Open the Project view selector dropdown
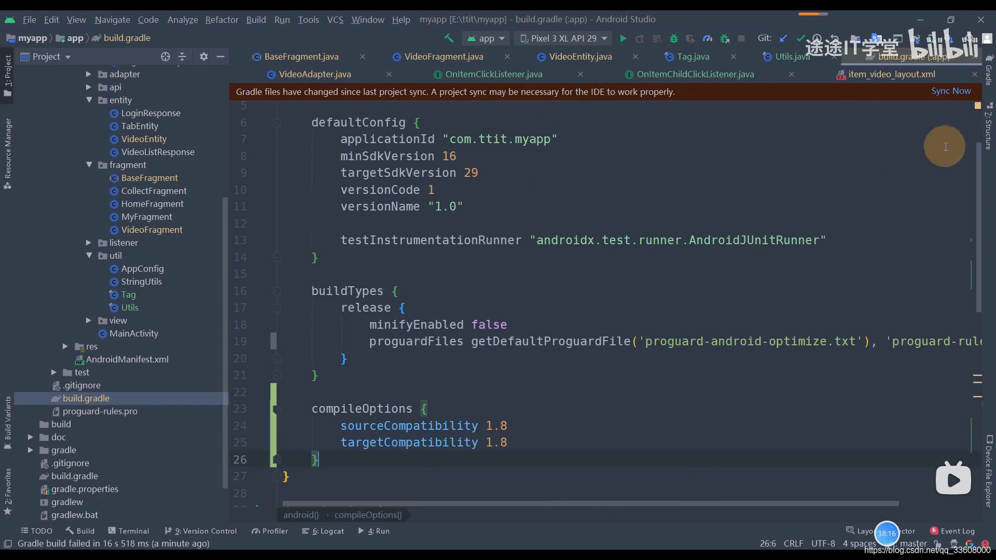Viewport: 996px width, 560px height. (46, 57)
